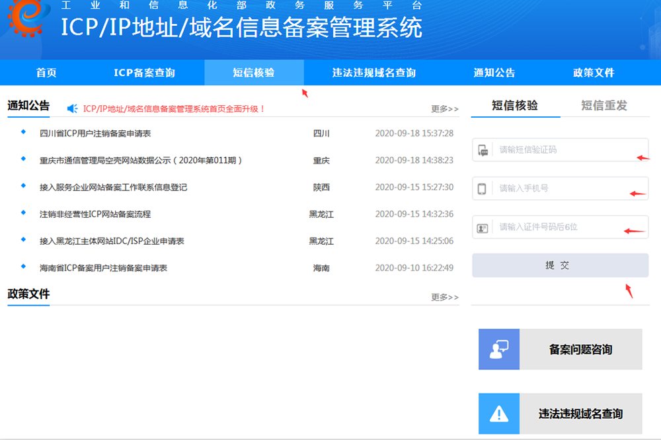Click the gear logo icon in header
This screenshot has width=661, height=440.
26,20
